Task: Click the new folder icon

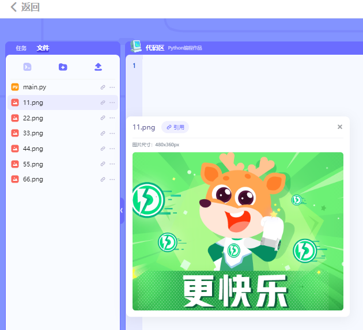Action: [63, 67]
